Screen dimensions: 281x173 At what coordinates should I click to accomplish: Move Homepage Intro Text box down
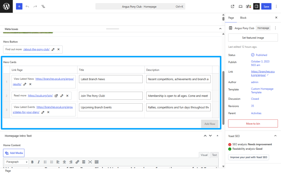point(210,136)
